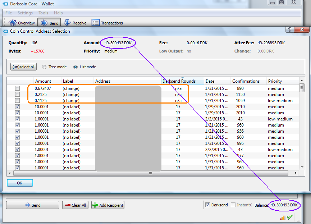The width and height of the screenshot is (311, 224).
Task: Click the Amount value 49.300493 DRK in the dialog
Action: pyautogui.click(x=118, y=43)
